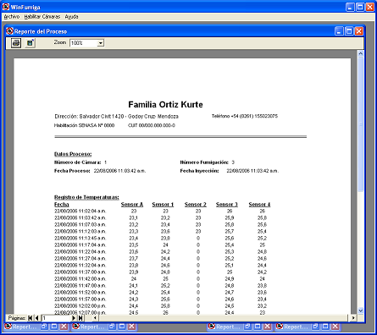Jump to the last report page
Screen dimensions: 377x335
[80, 318]
